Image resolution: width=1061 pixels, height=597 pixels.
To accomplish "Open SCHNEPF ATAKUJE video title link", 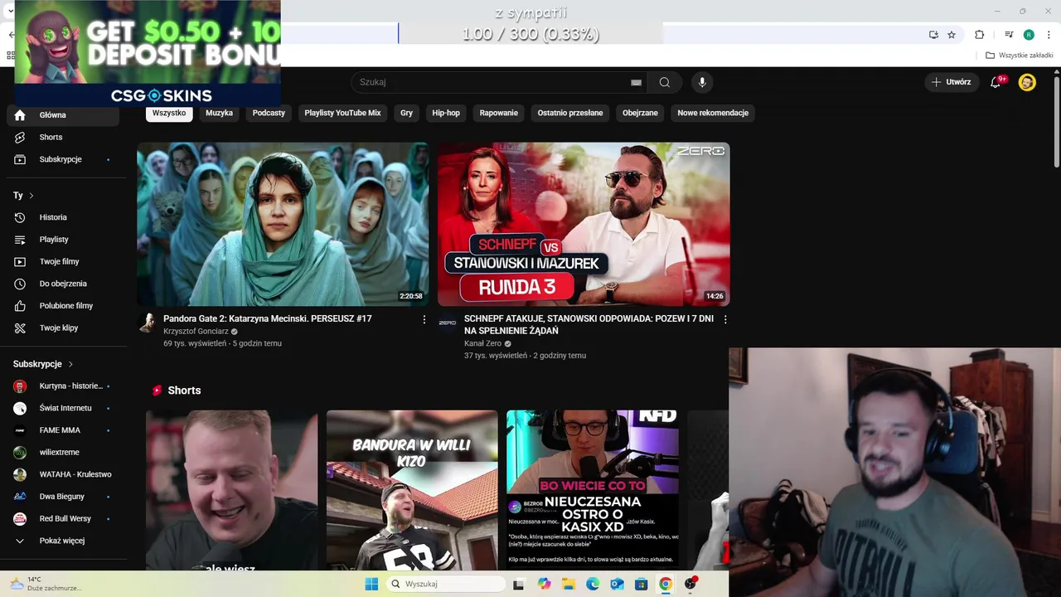I will coord(589,324).
